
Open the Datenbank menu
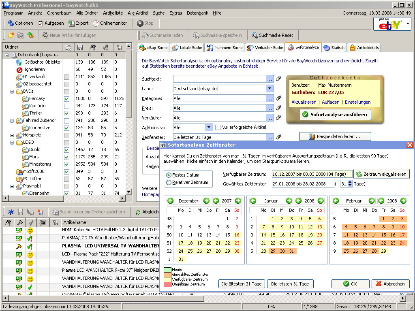click(197, 13)
